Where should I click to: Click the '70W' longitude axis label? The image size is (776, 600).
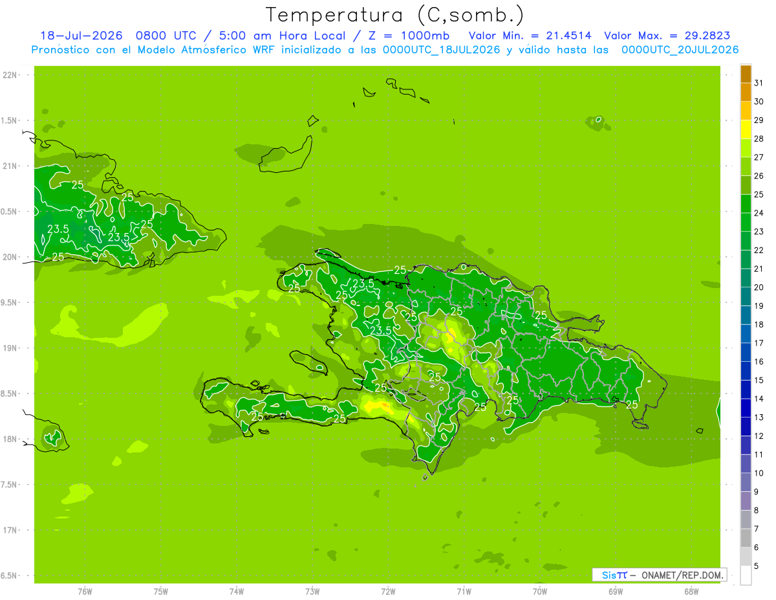pyautogui.click(x=540, y=592)
